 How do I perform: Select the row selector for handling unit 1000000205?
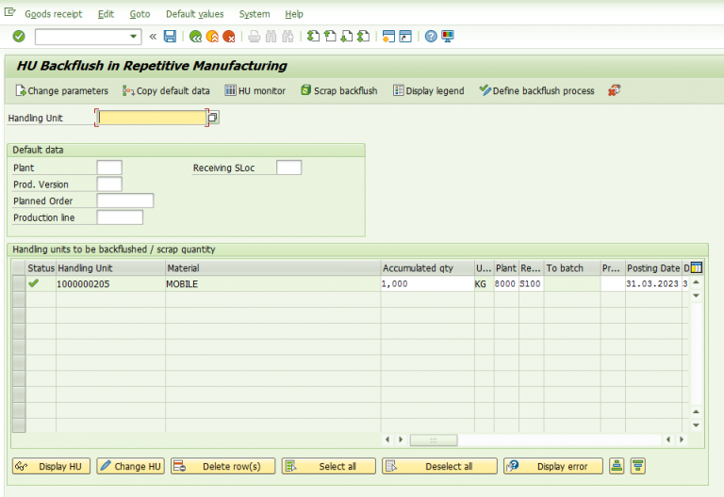coord(18,283)
